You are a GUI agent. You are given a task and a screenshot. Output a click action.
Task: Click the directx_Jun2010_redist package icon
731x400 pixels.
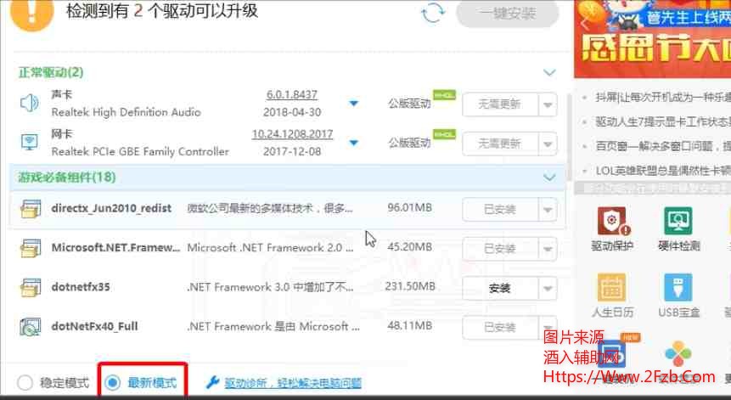tap(31, 209)
